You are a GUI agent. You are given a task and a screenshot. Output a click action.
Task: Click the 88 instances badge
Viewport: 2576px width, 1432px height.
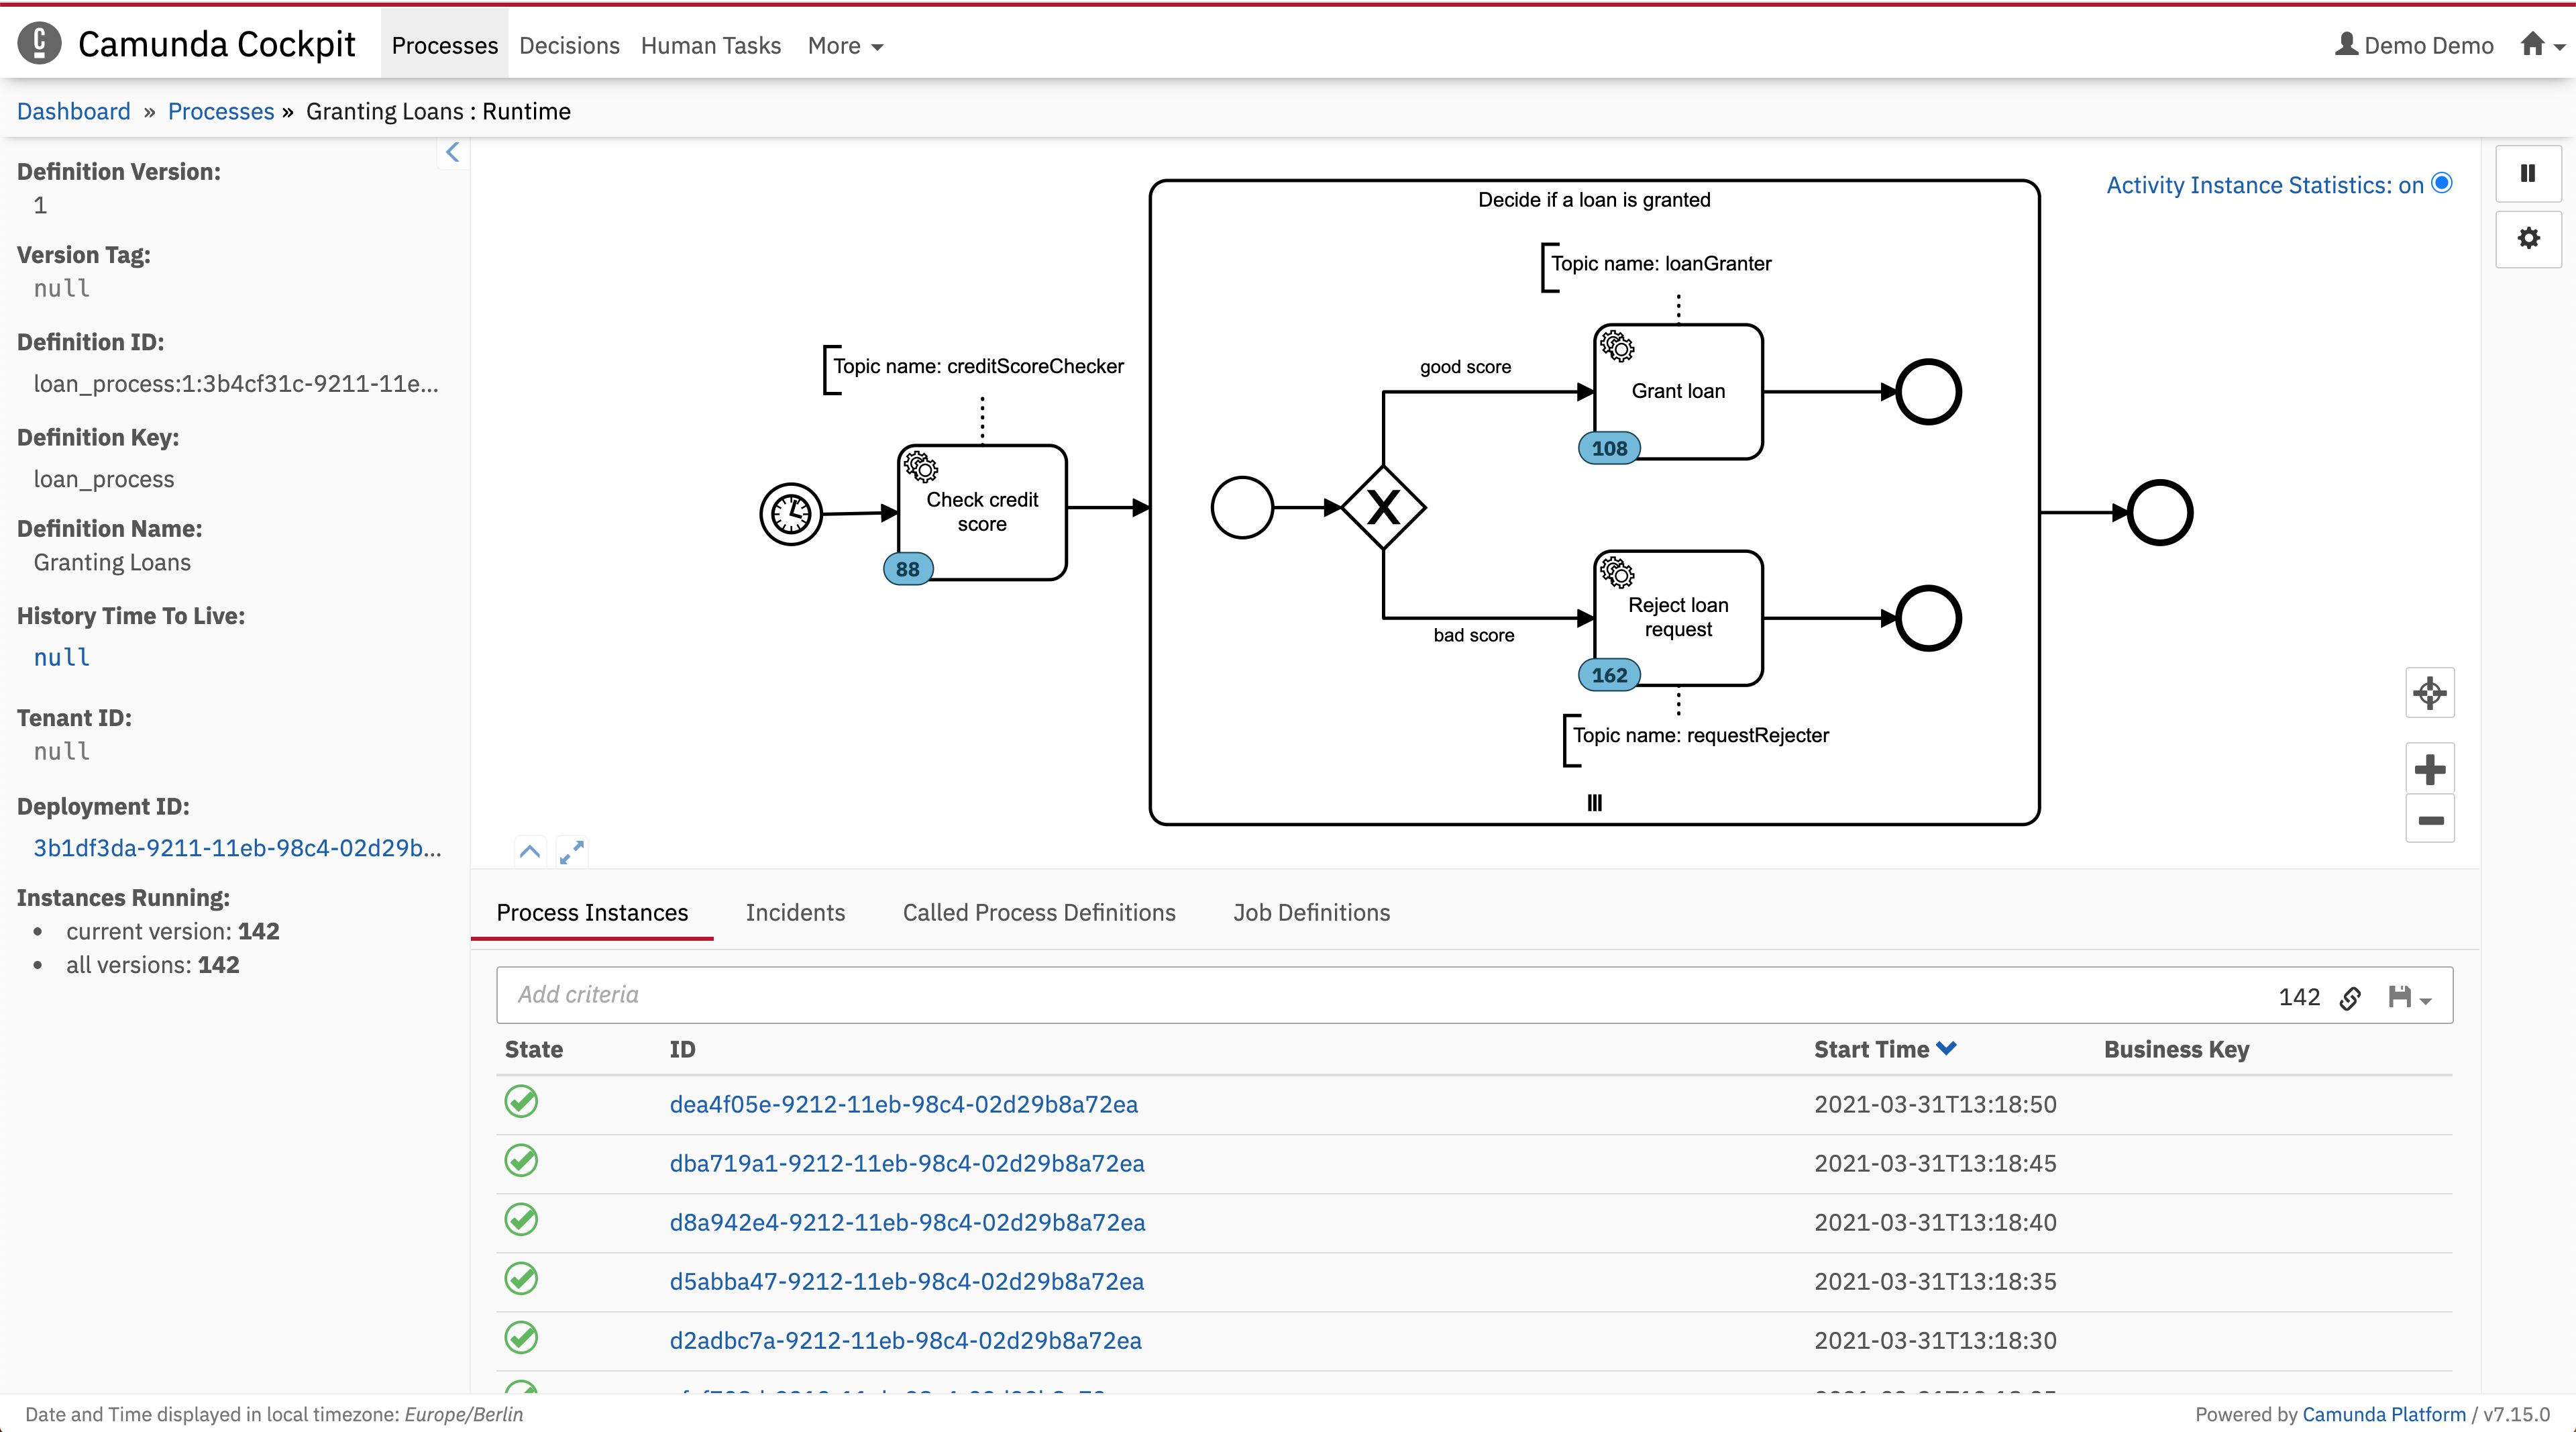[x=908, y=569]
